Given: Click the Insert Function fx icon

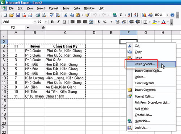Looking at the screenshot, I should tap(43, 28).
